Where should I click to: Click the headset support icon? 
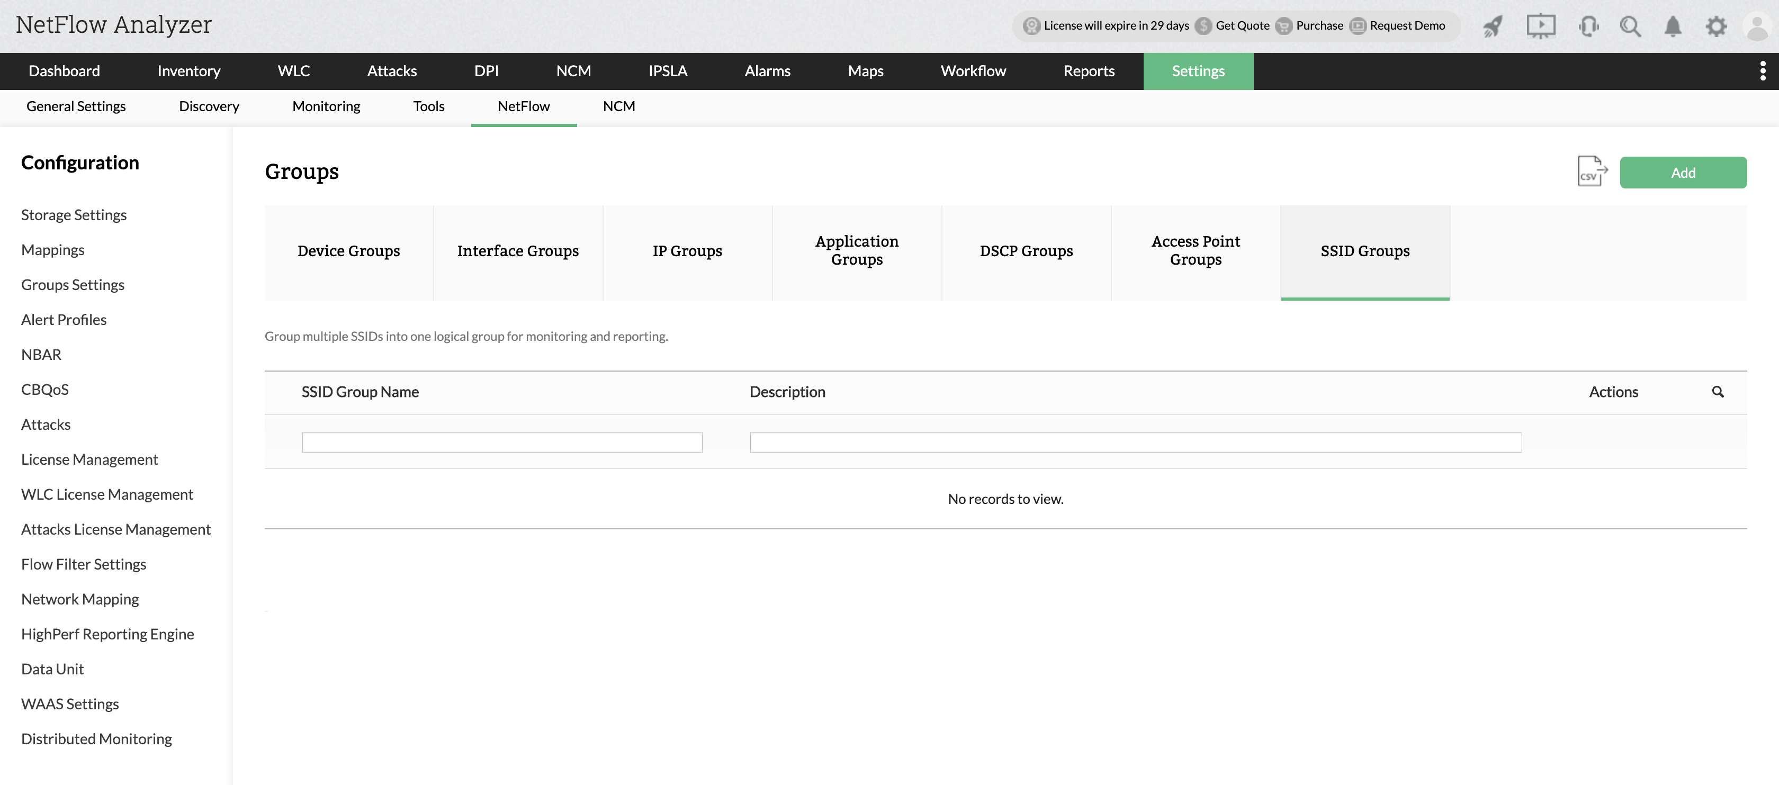point(1588,26)
